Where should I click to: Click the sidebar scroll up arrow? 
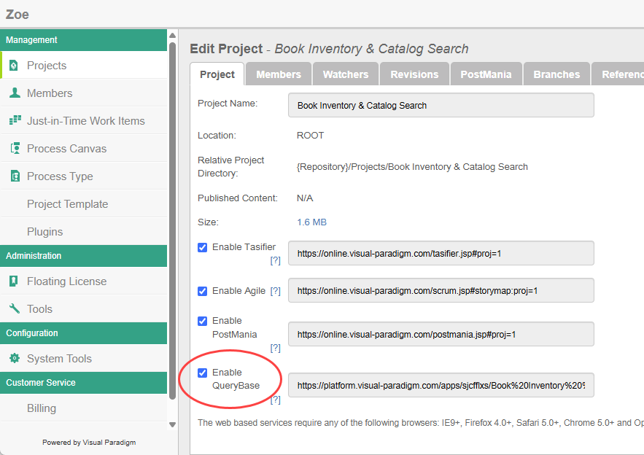click(173, 35)
